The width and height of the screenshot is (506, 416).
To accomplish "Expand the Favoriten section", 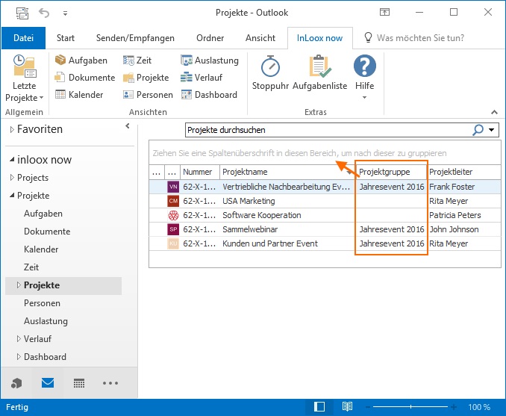I will 12,129.
